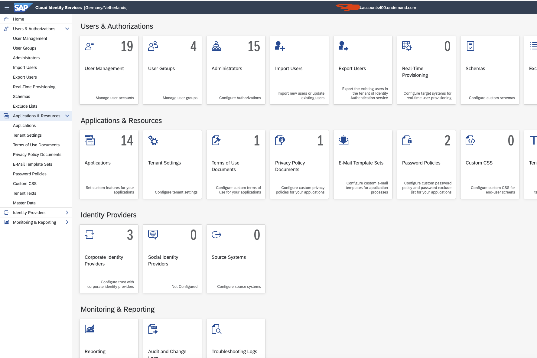The width and height of the screenshot is (537, 358).
Task: Collapse the Applications & Resources sidebar section
Action: point(67,116)
